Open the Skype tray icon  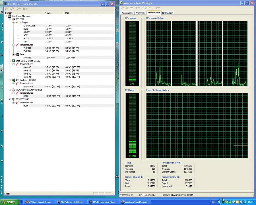coord(227,202)
